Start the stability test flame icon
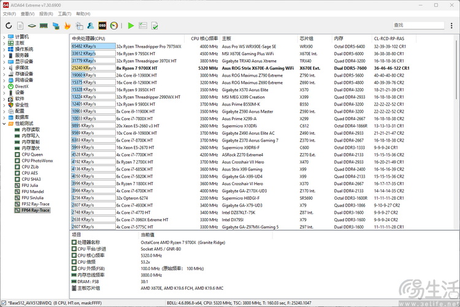 67,26
